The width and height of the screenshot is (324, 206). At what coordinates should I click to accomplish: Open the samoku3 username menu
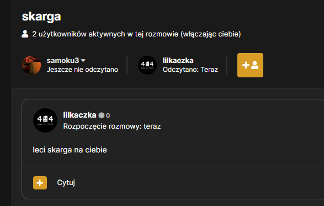[x=63, y=61]
